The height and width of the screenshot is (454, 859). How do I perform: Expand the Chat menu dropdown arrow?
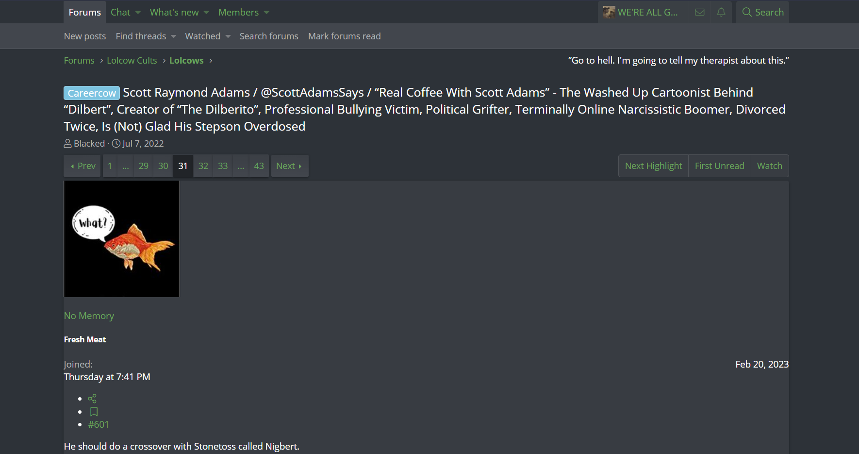click(138, 12)
